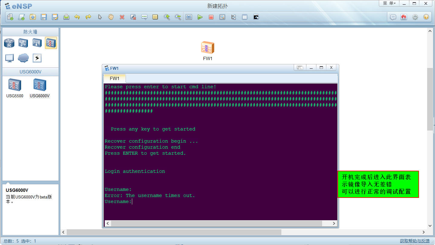Click the FW1 terminal scroll-right arrow

point(334,224)
